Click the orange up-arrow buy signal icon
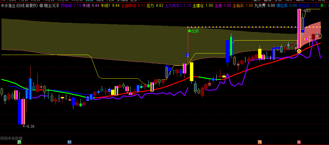This screenshot has height=145, width=329. click(299, 51)
